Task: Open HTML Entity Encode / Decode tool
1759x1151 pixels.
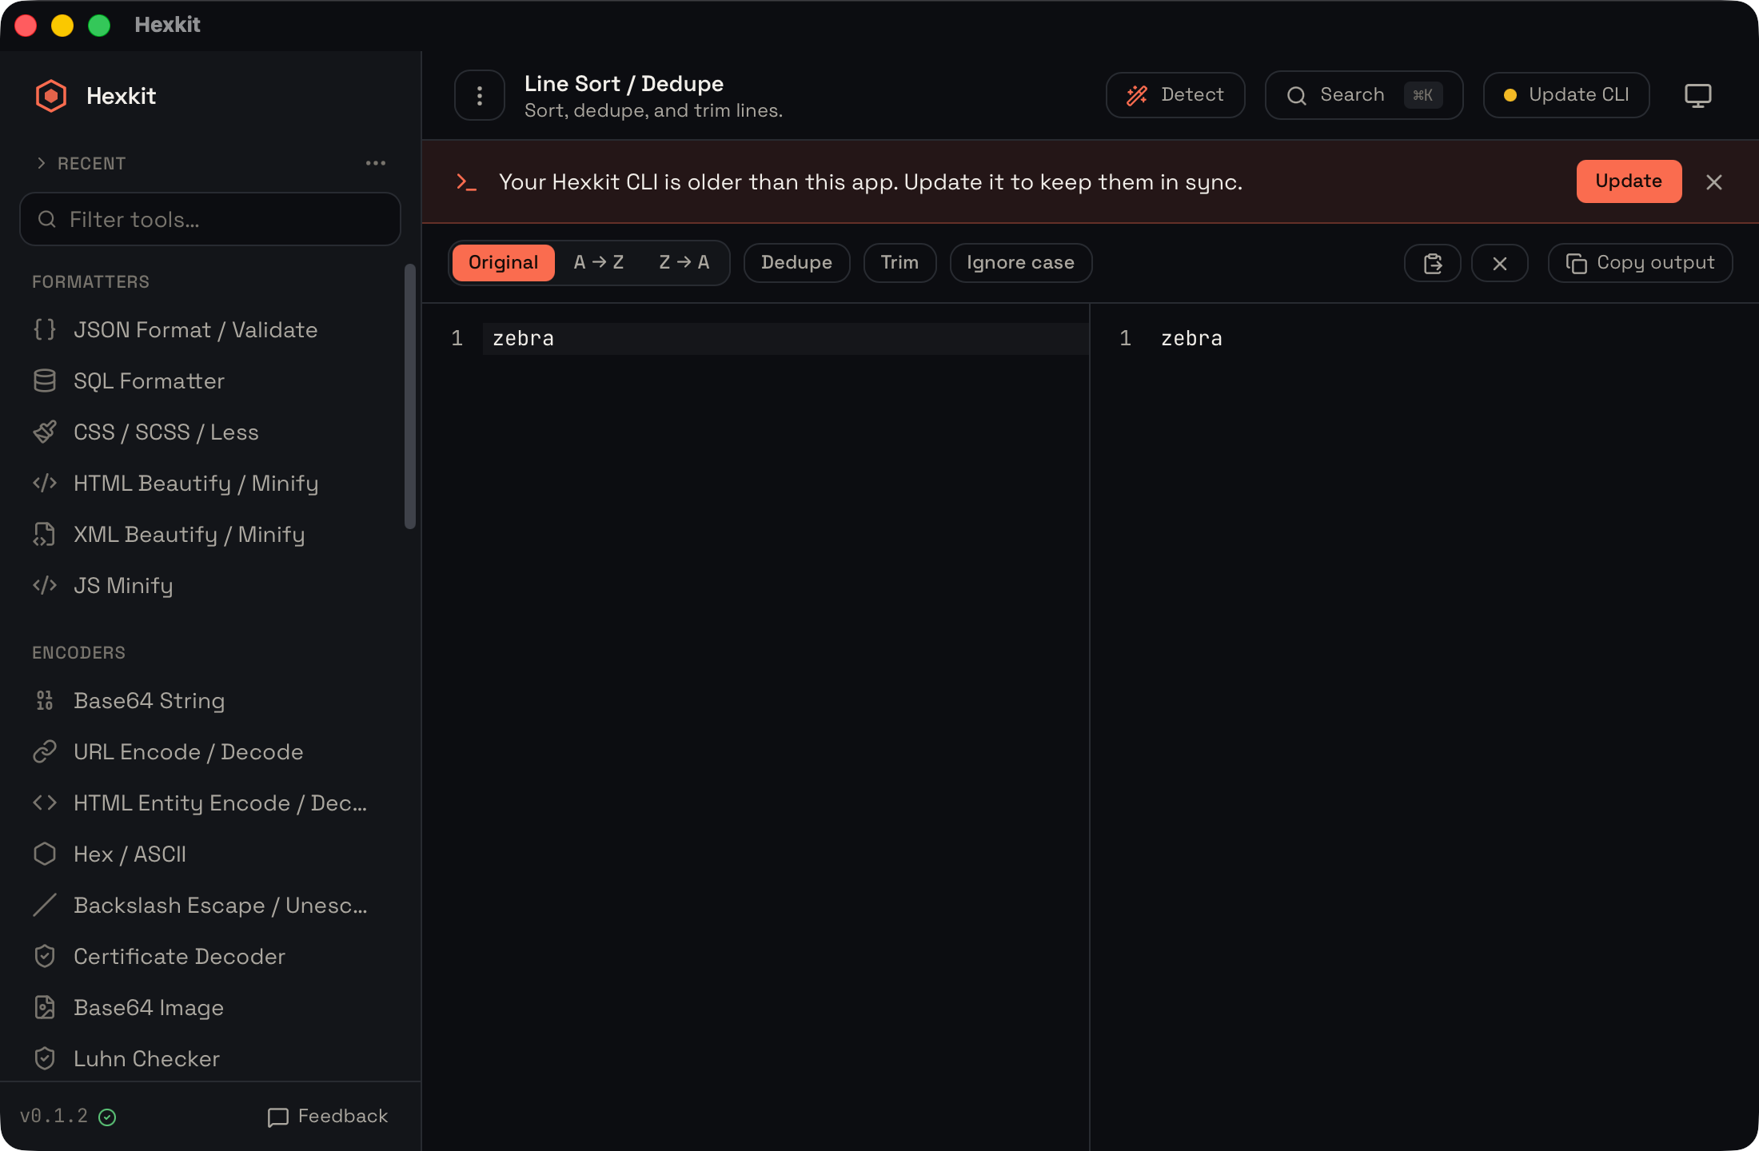Action: 212,803
